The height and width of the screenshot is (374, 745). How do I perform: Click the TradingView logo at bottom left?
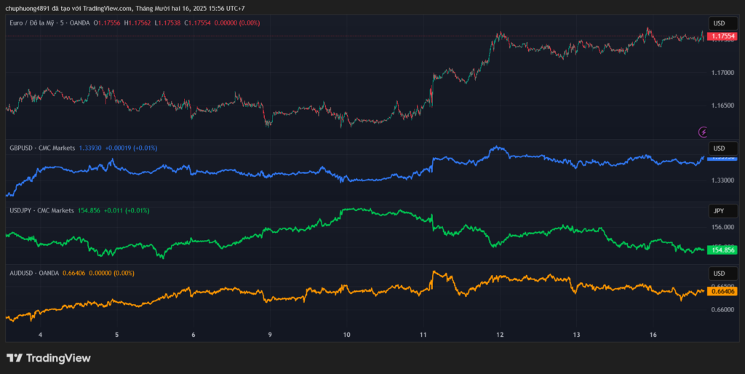click(x=49, y=358)
